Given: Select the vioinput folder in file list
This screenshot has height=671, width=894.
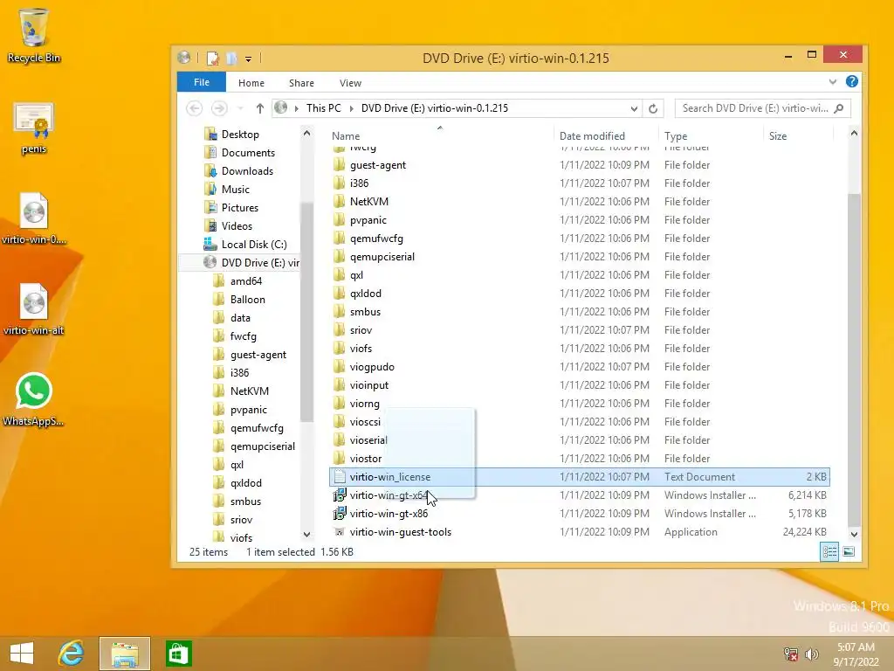Looking at the screenshot, I should click(x=369, y=385).
